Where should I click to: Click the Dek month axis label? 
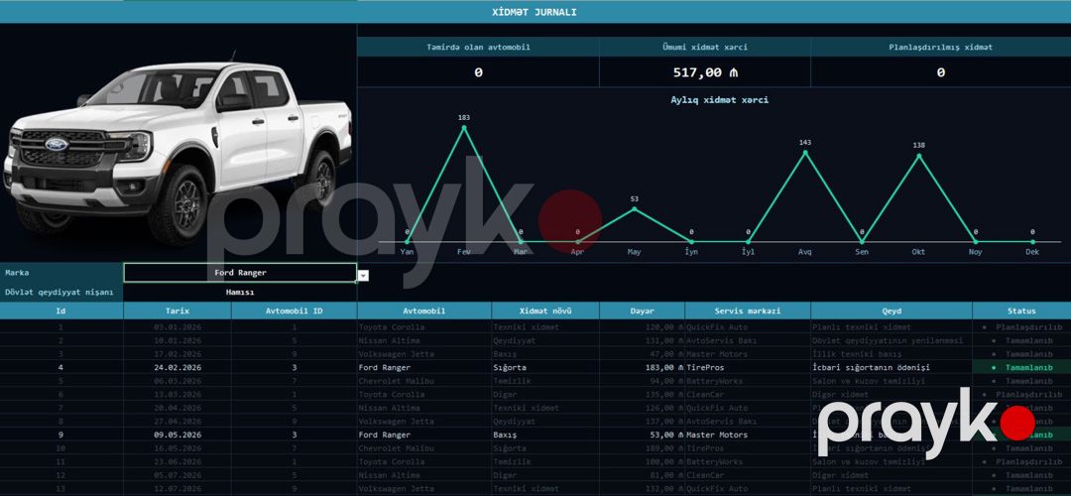[x=1032, y=252]
